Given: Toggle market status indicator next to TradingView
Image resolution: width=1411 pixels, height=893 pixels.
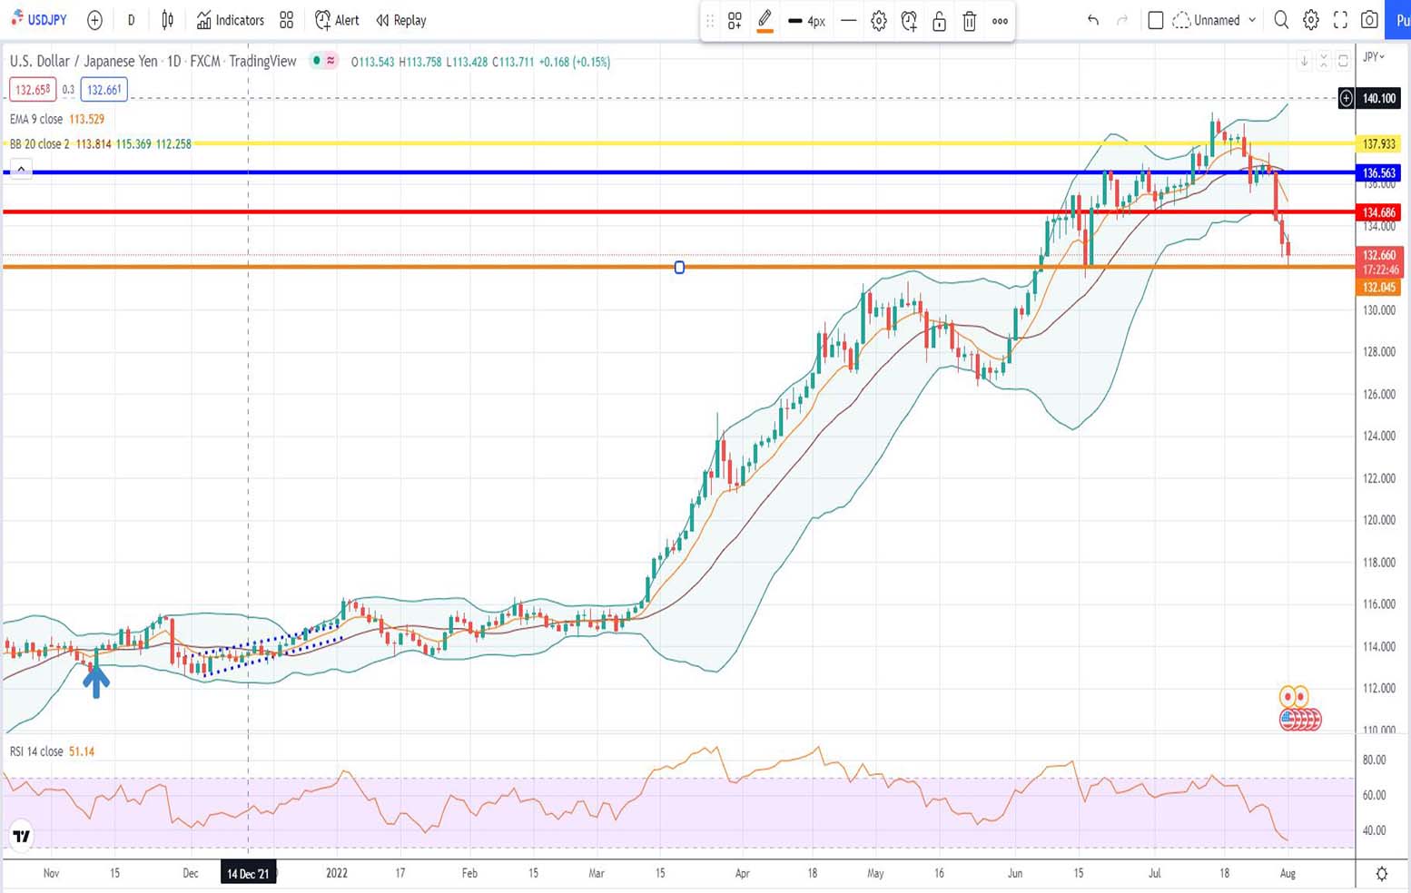Looking at the screenshot, I should point(316,61).
